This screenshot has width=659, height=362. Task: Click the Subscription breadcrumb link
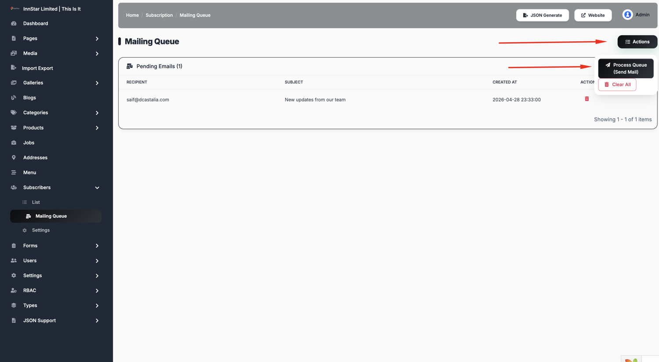click(x=159, y=15)
